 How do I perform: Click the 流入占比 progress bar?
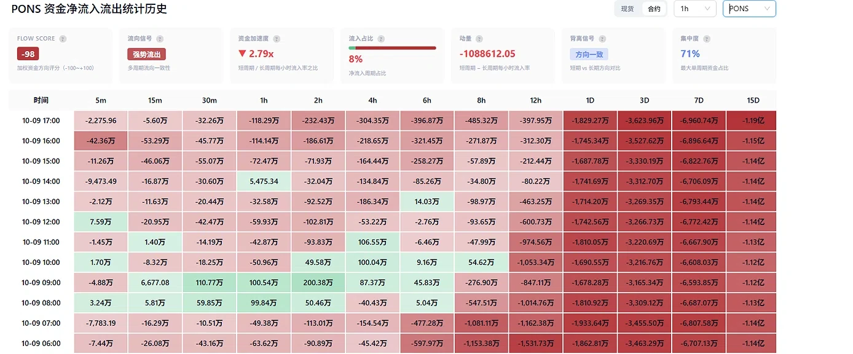tap(392, 47)
